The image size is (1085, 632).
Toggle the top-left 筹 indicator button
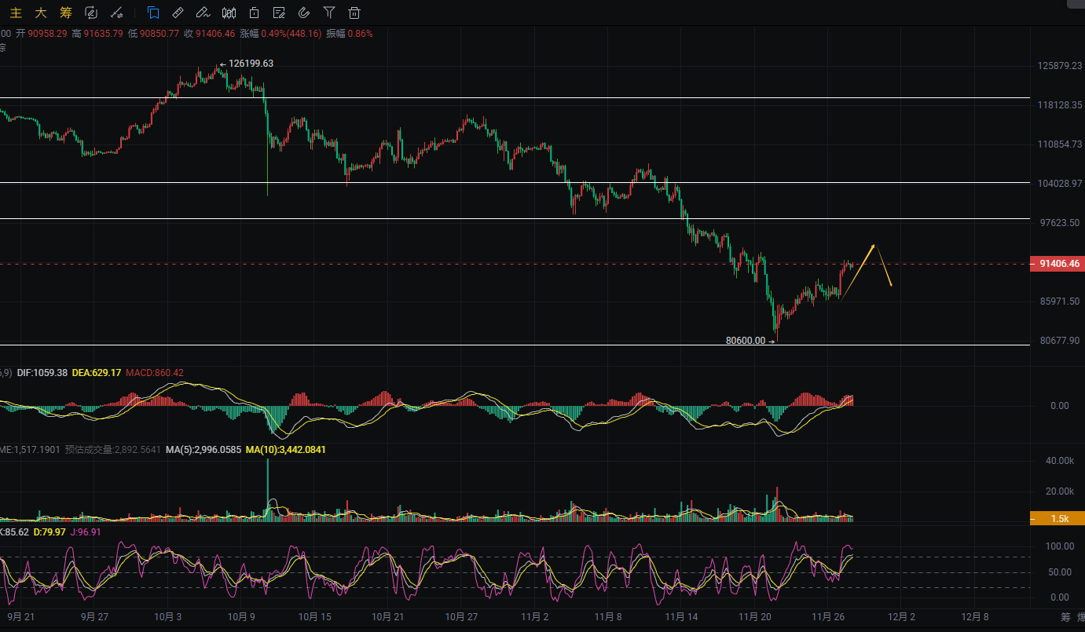click(66, 13)
